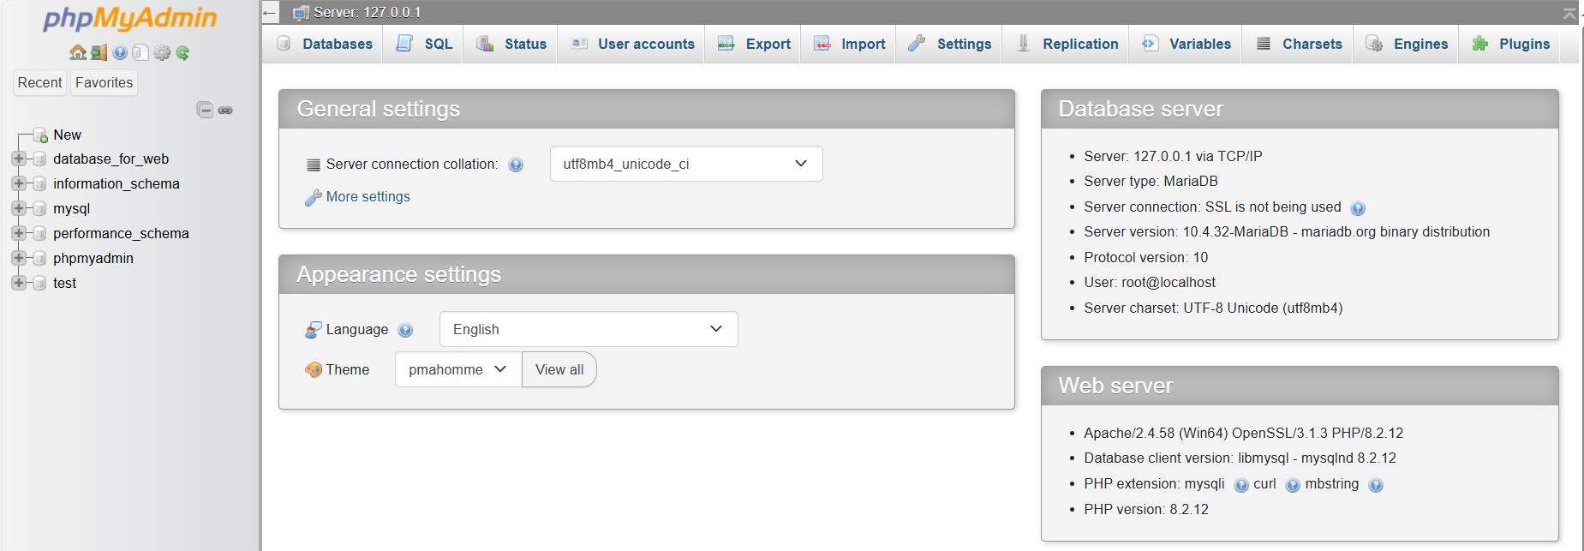Click the help icon beside Server connection collation

pyautogui.click(x=516, y=165)
